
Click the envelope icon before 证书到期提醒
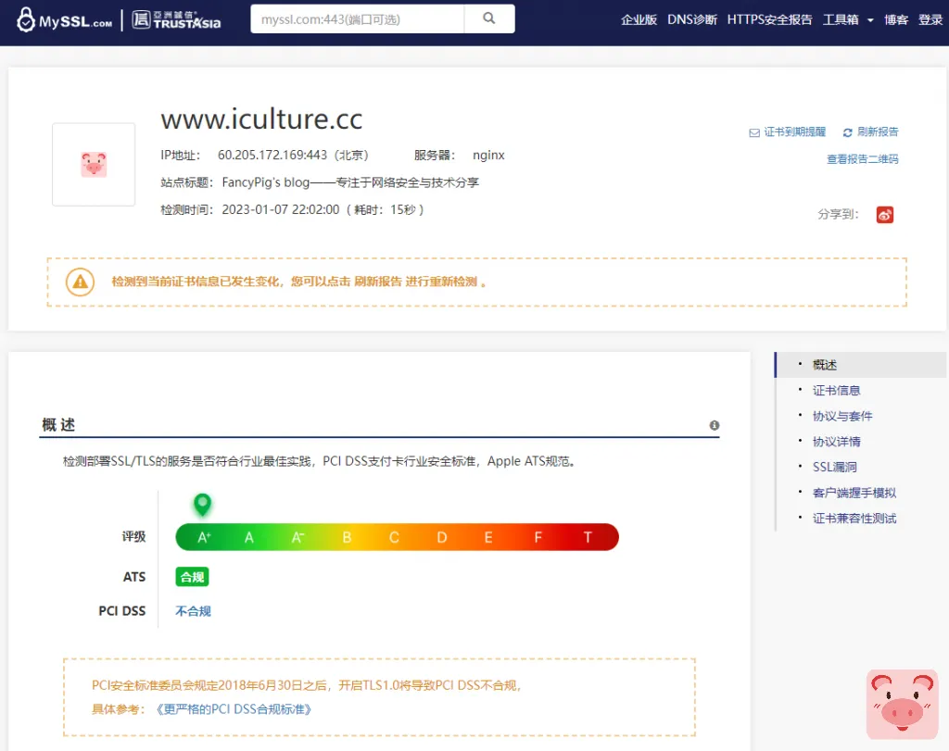[754, 133]
